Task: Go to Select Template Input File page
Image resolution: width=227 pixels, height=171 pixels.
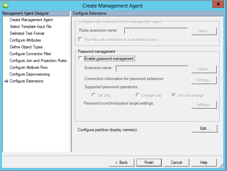Action: coord(31,27)
